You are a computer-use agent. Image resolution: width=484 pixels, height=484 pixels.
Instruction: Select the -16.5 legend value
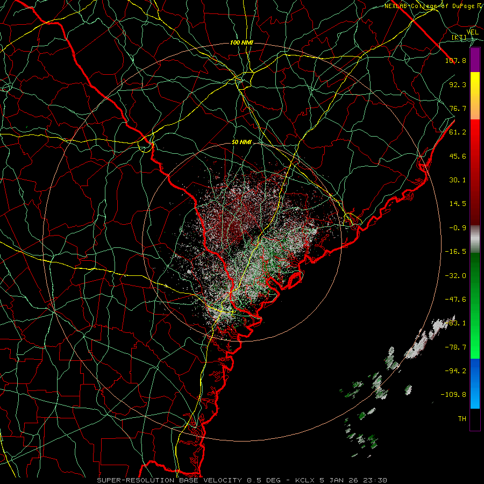point(455,252)
